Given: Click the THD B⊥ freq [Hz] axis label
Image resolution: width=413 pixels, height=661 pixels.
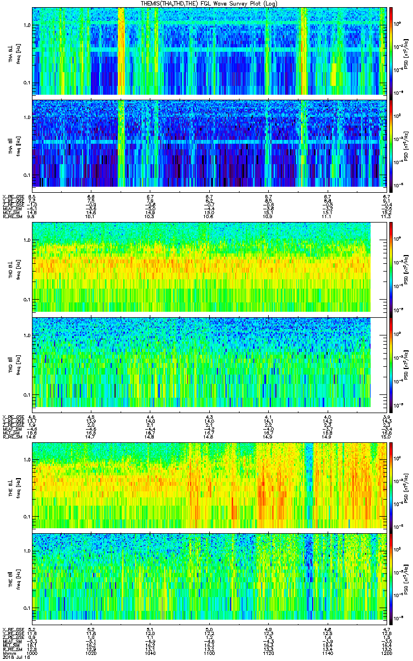Looking at the screenshot, I should pyautogui.click(x=18, y=268).
